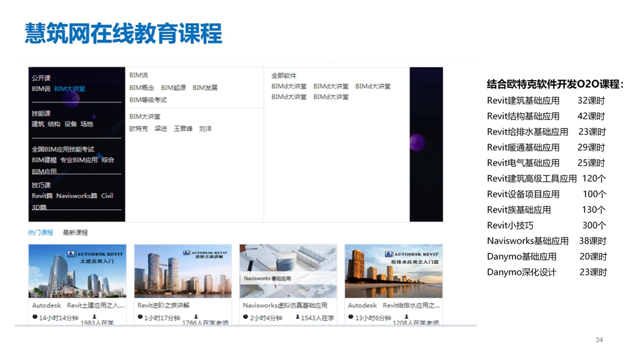Choose lecturer 王君峰
Viewport: 640px width, 360px height.
pos(183,129)
